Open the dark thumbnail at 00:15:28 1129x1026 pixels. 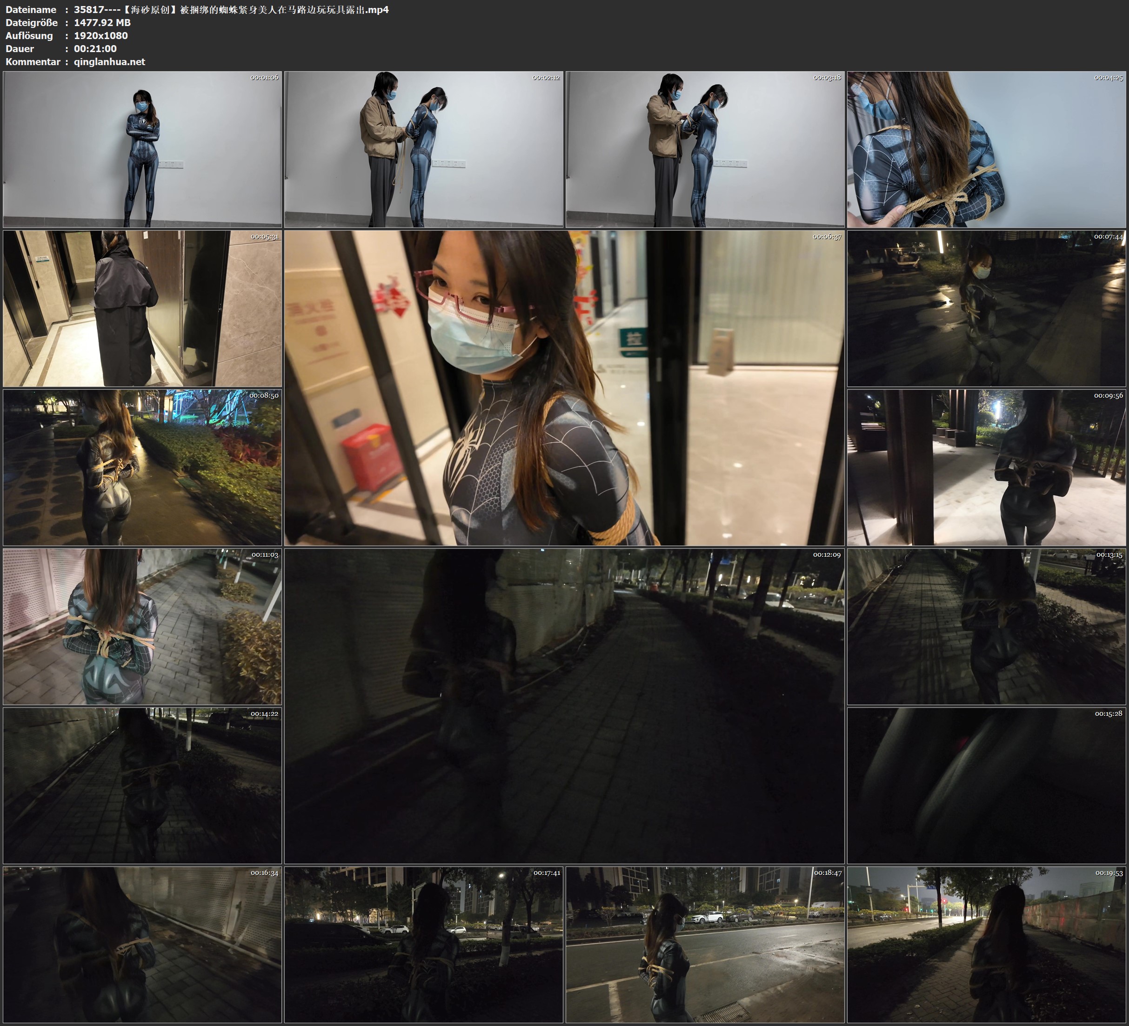click(986, 785)
